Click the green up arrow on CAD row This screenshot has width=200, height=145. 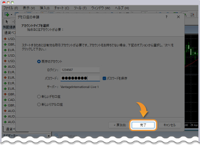click(5, 100)
